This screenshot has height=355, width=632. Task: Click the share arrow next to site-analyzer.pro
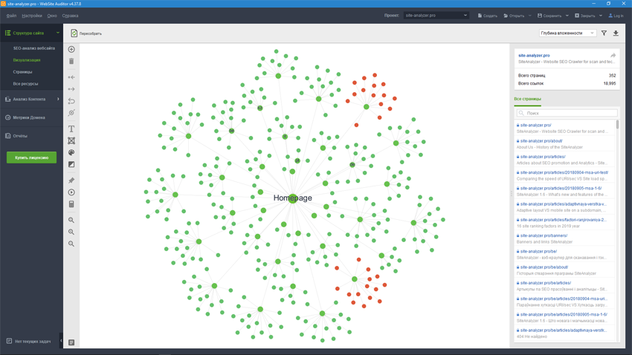coord(613,55)
